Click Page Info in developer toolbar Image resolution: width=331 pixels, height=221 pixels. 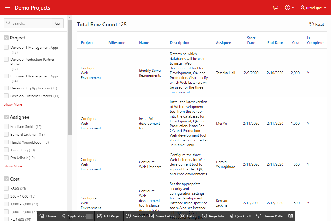point(213,216)
